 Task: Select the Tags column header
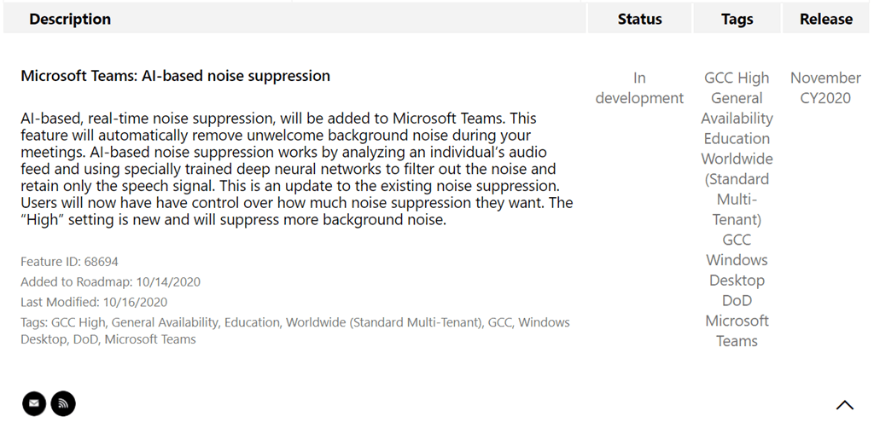point(737,19)
